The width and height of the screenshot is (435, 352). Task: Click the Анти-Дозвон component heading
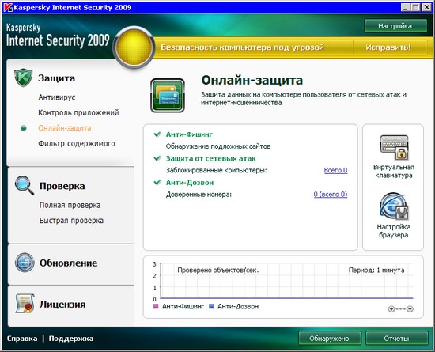click(x=190, y=183)
